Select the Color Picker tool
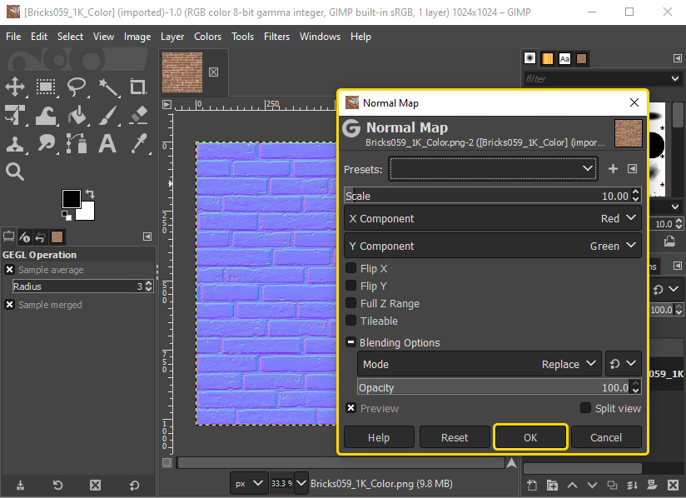Screen dimensions: 686x498 coord(139,143)
